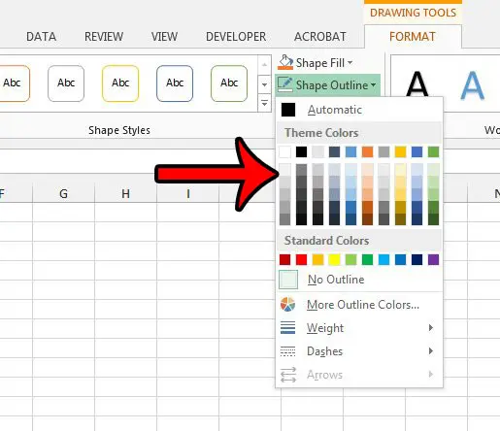This screenshot has height=431, width=500.
Task: Choose the No Outline swatch box
Action: tap(288, 280)
